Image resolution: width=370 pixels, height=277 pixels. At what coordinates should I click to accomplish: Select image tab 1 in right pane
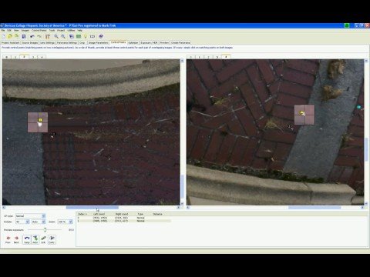pyautogui.click(x=200, y=57)
